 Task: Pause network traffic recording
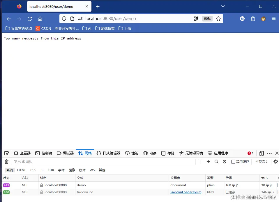point(201,162)
